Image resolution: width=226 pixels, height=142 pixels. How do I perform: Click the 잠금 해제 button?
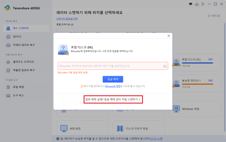point(113,79)
